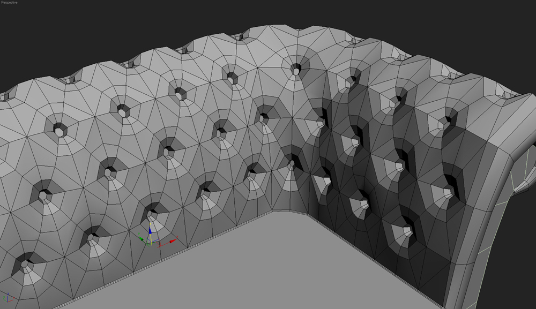Screen dimensions: 536x309
Task: Select the tuft hole at the backrest's top crest
Action: (296, 69)
